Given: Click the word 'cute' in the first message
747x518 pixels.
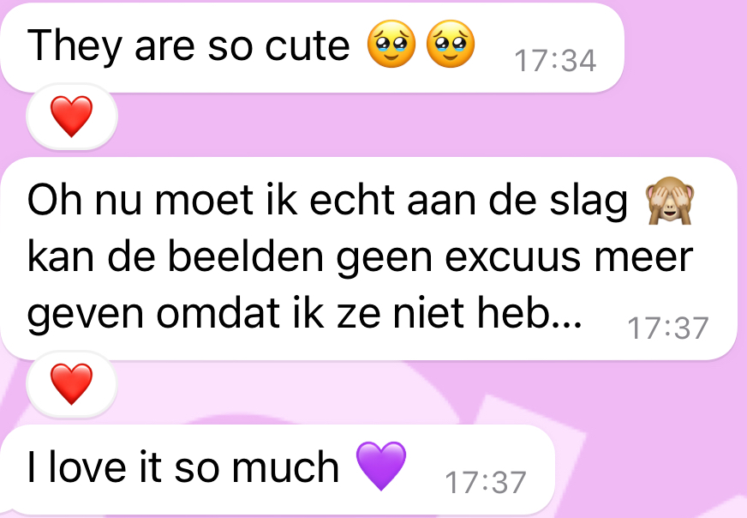Looking at the screenshot, I should [x=308, y=45].
